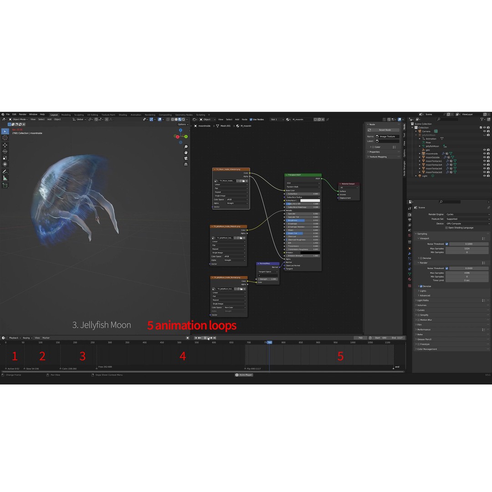Toggle render Denoise checkbox
Image resolution: width=492 pixels, height=492 pixels.
pos(421,286)
